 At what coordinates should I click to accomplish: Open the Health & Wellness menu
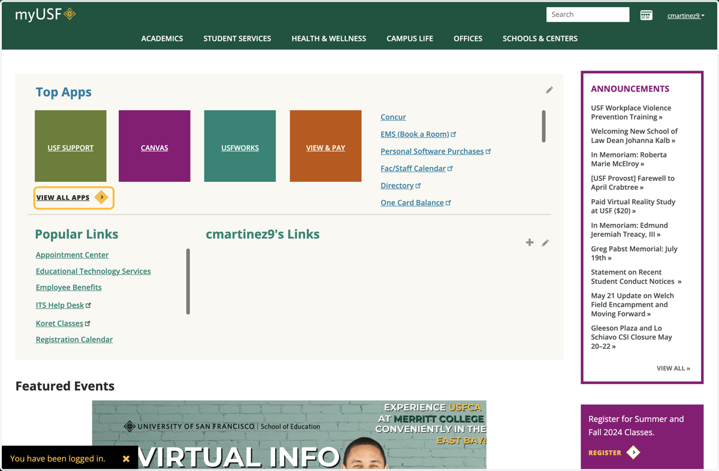pyautogui.click(x=329, y=38)
